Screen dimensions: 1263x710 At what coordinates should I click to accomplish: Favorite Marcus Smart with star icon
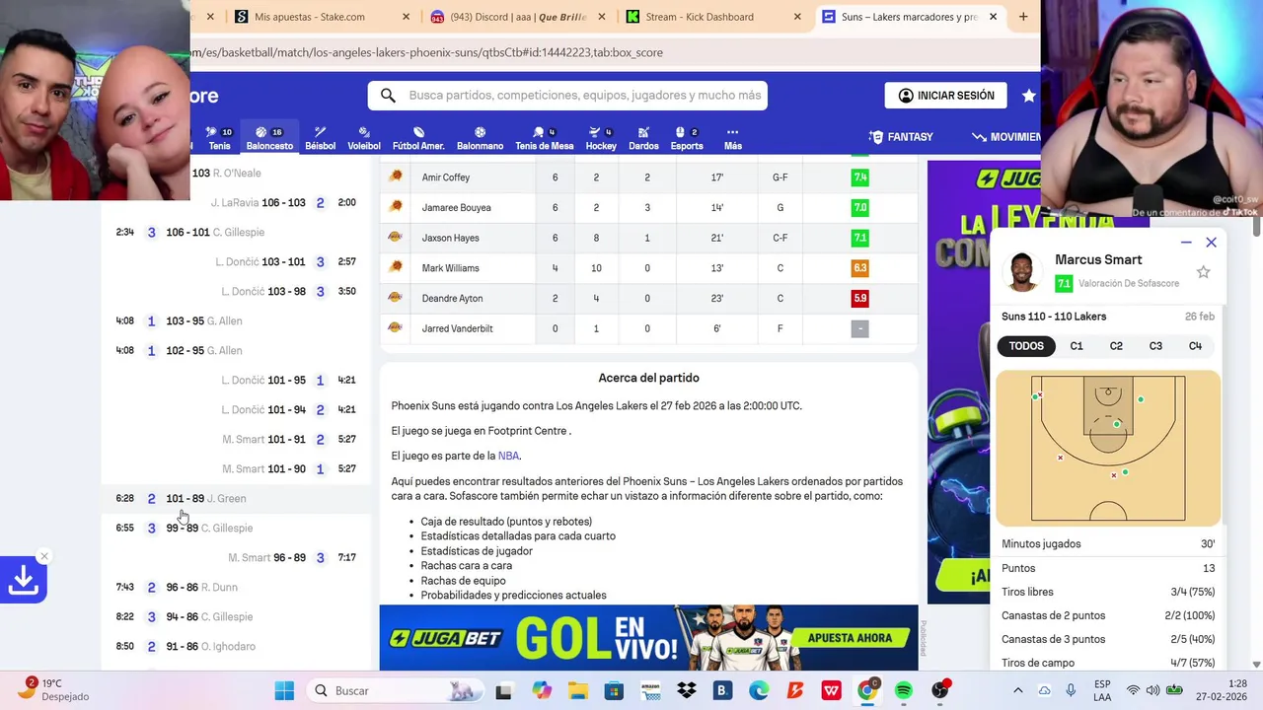(1203, 272)
